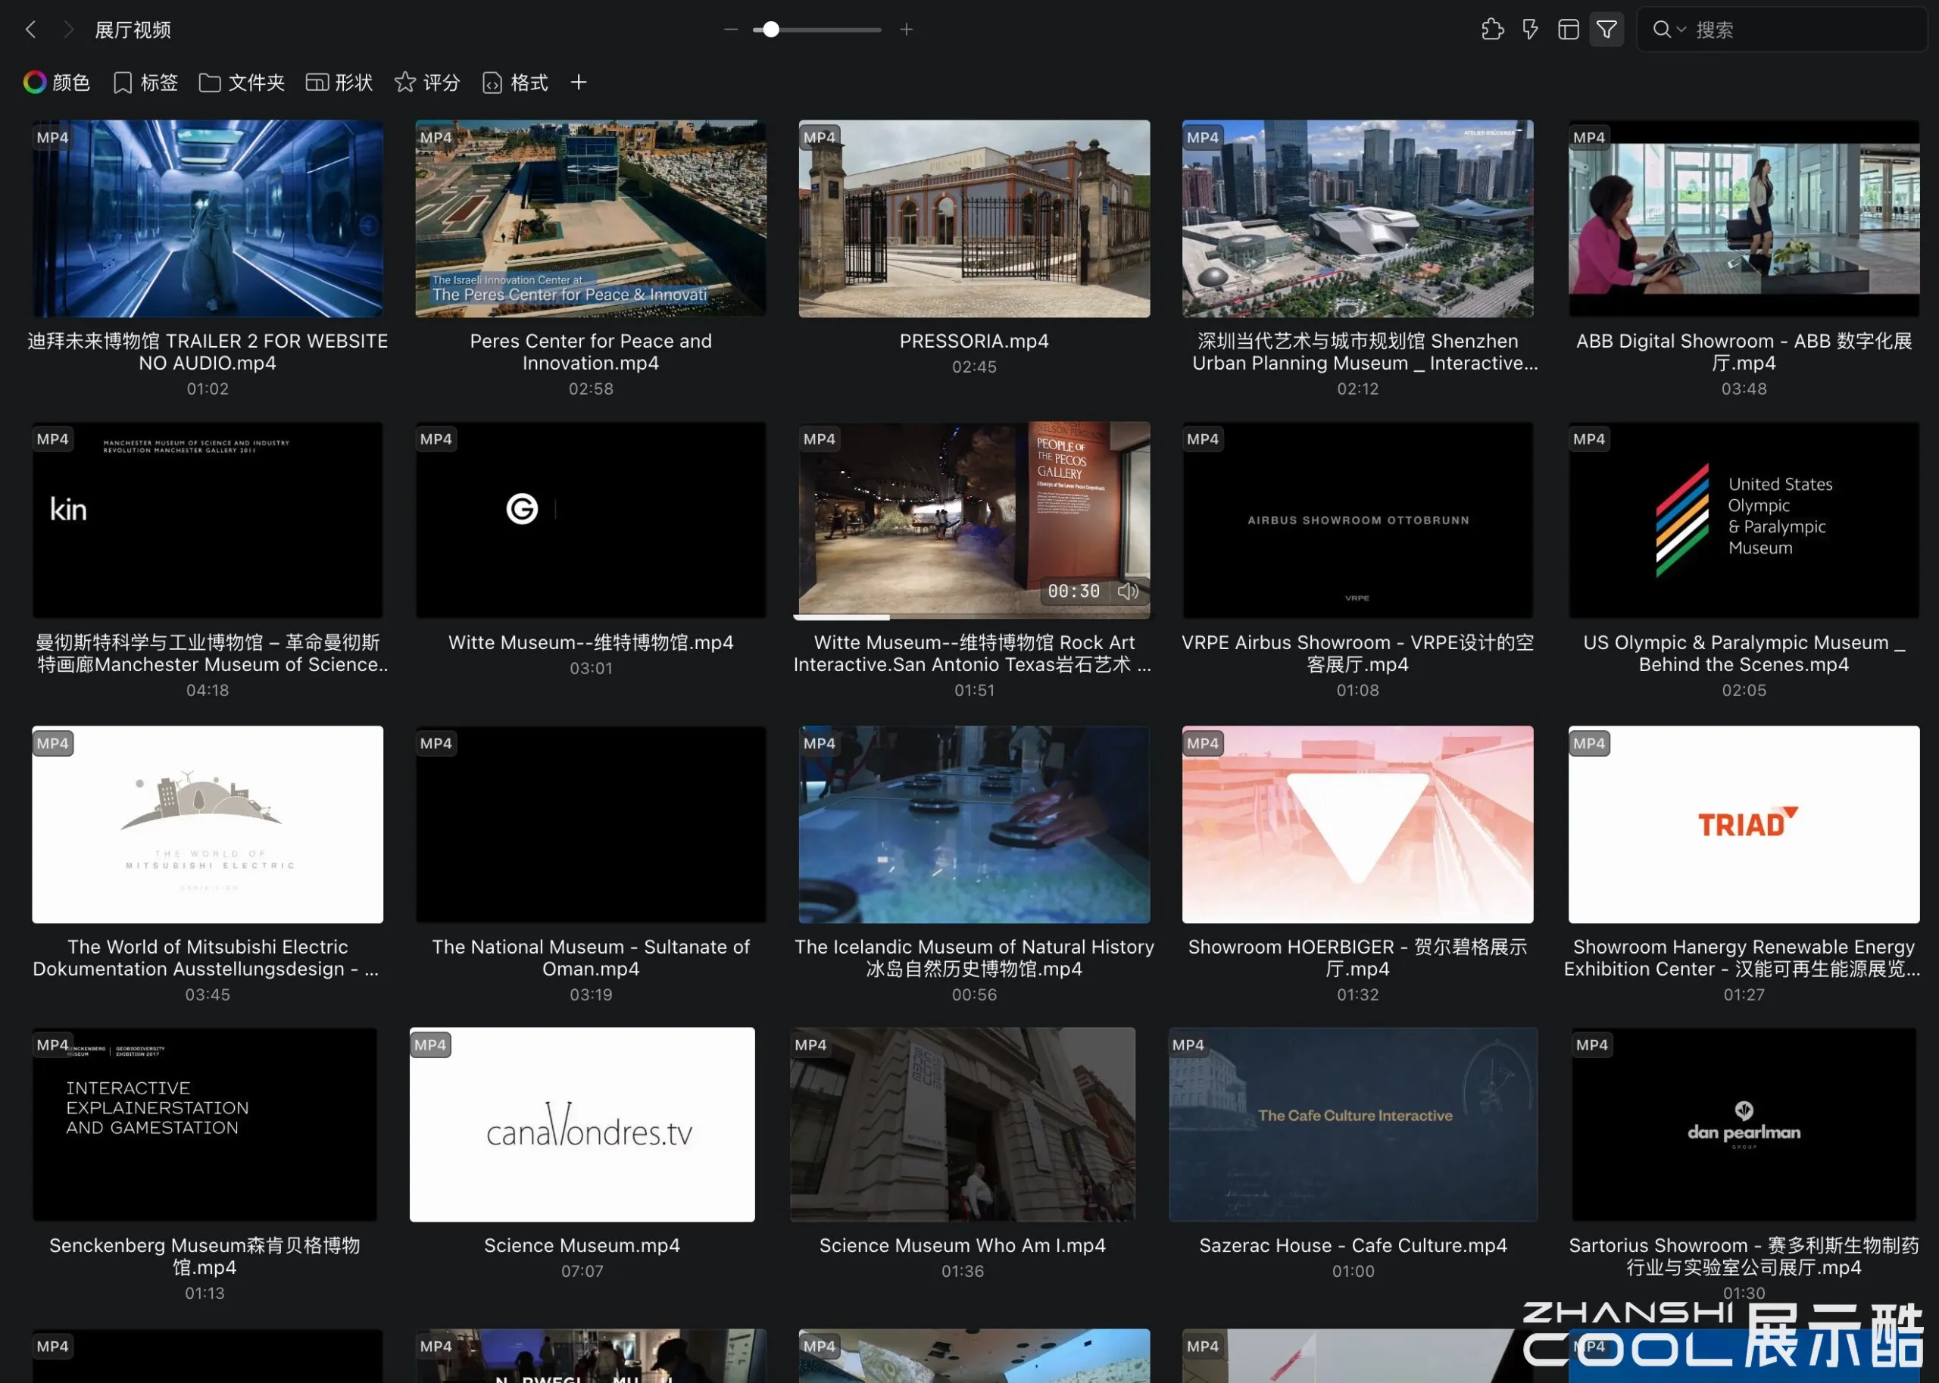
Task: Open the search scope dropdown arrow
Action: tap(1681, 30)
